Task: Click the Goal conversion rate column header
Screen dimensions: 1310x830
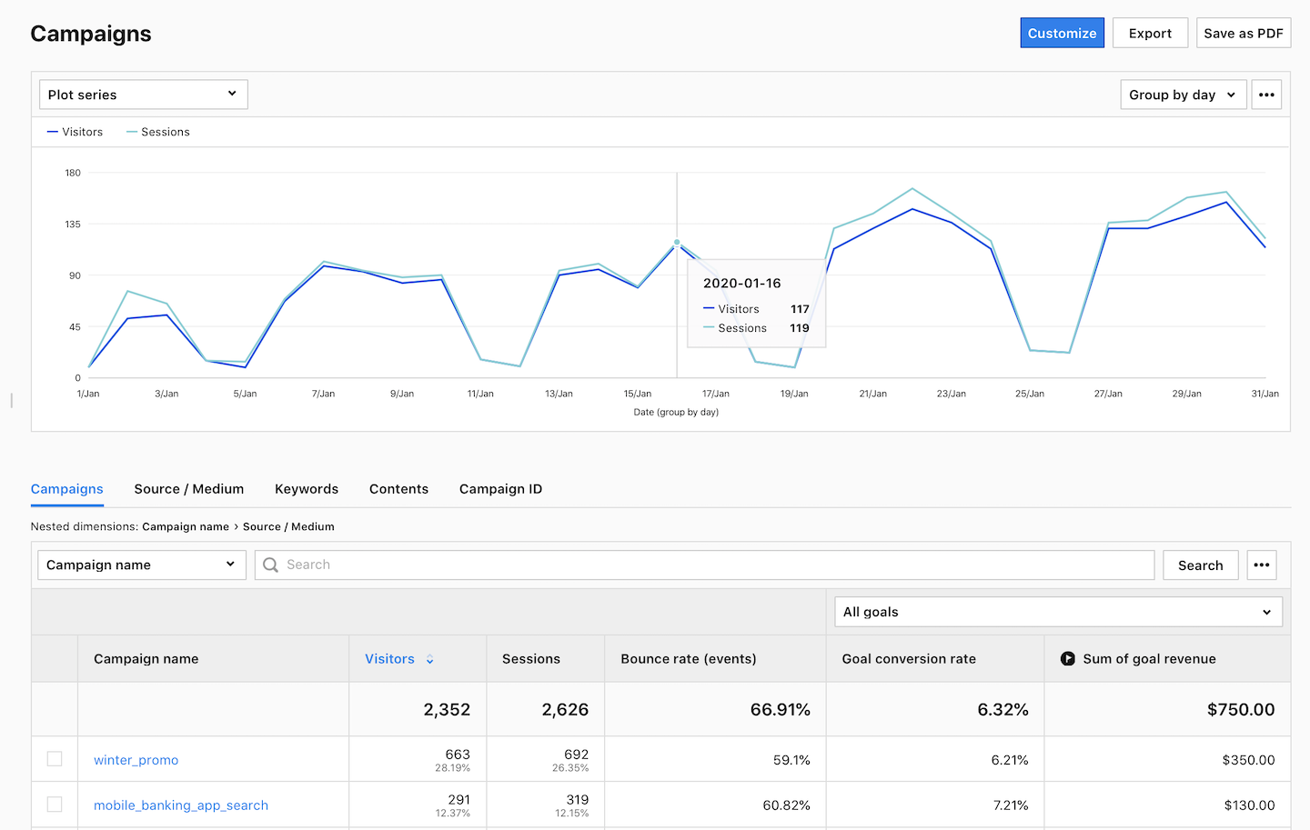Action: click(x=909, y=659)
